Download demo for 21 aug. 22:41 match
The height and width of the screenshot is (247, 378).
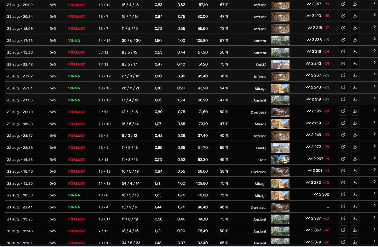[x=355, y=206]
